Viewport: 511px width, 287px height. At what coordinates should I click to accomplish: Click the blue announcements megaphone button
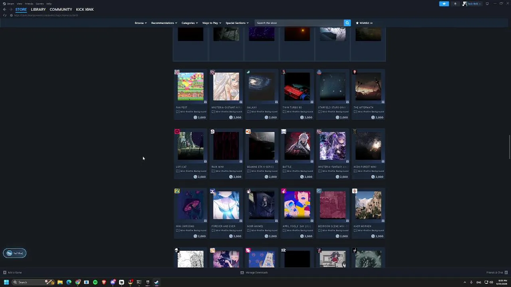pos(444,4)
